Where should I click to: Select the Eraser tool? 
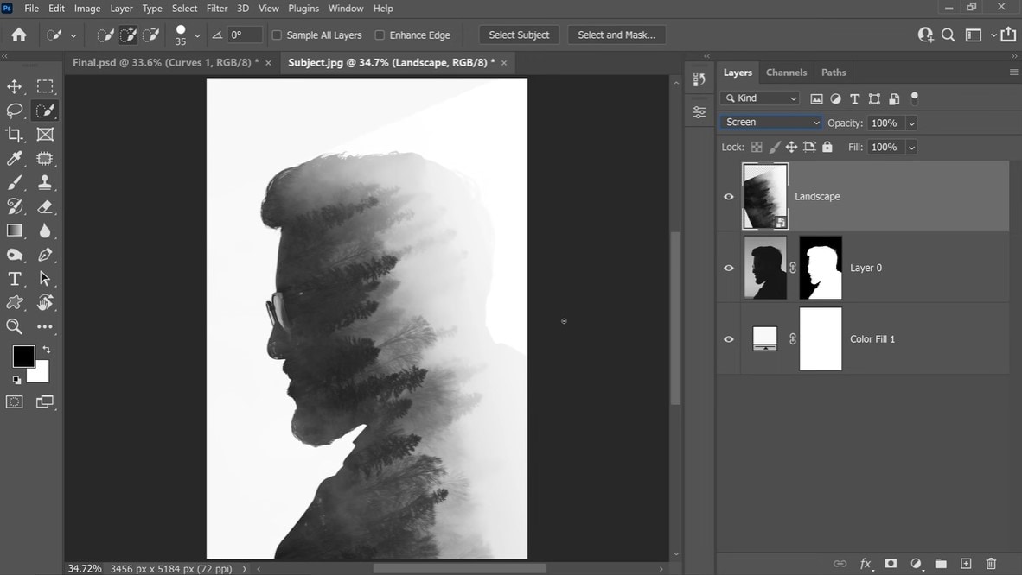click(45, 207)
